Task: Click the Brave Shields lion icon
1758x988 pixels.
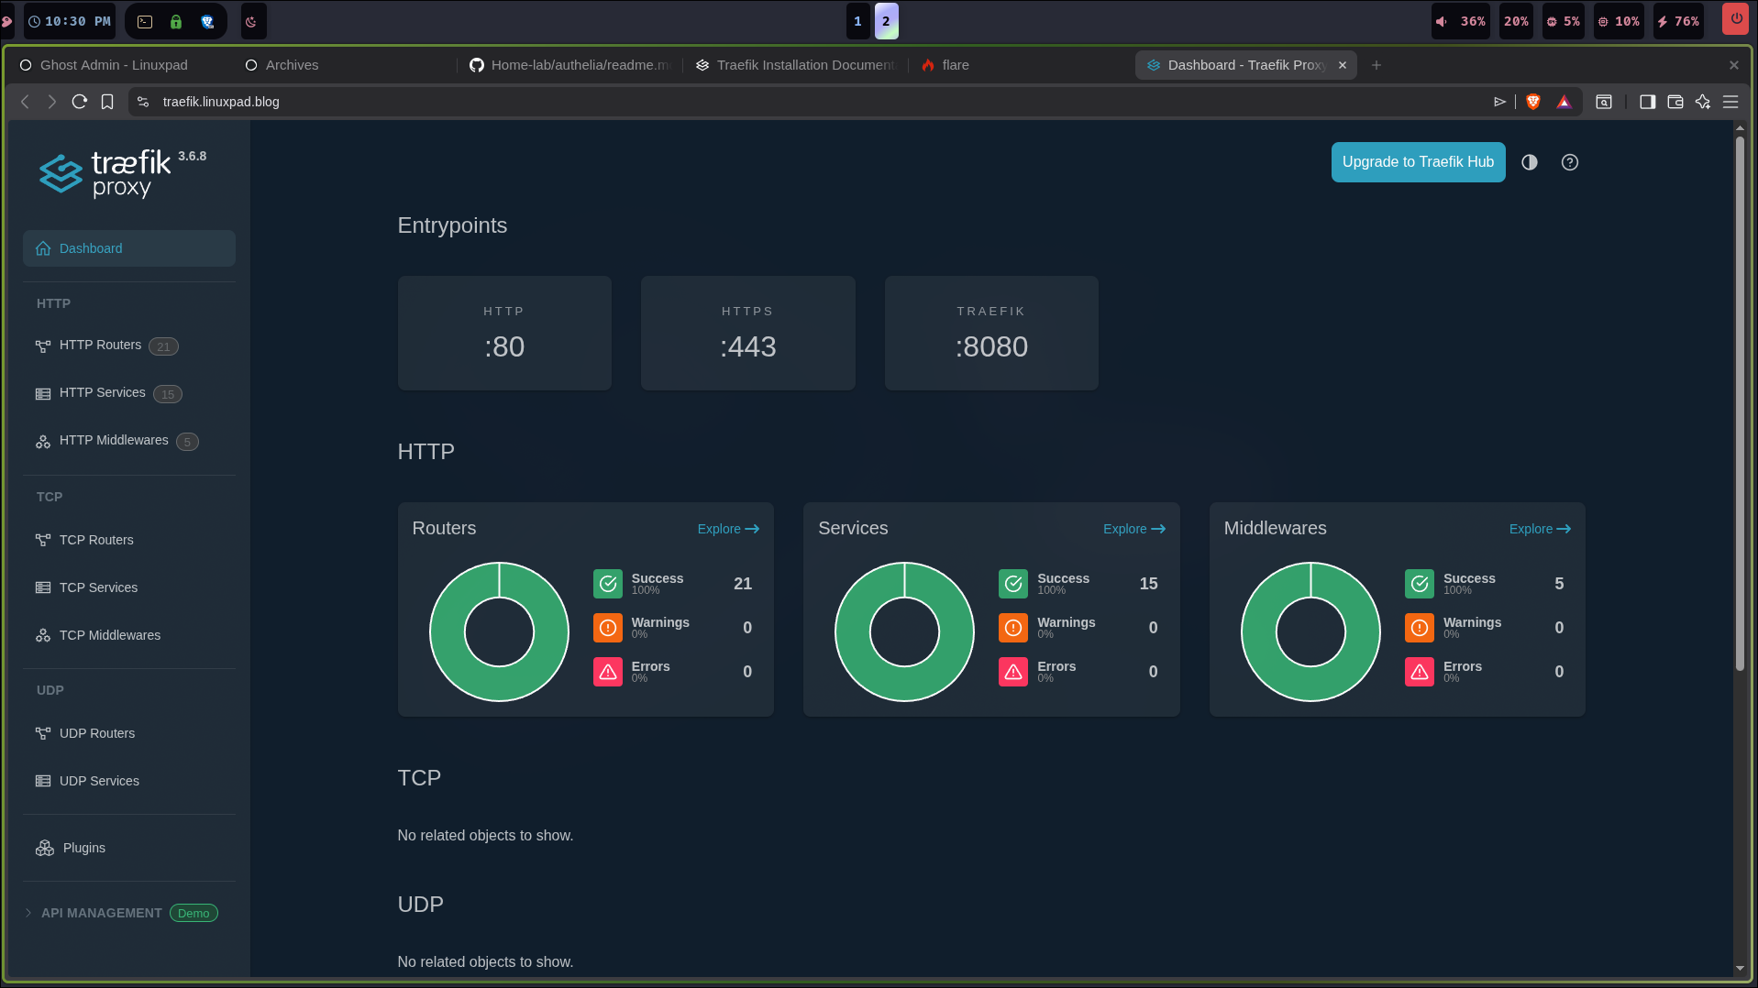Action: tap(1532, 102)
